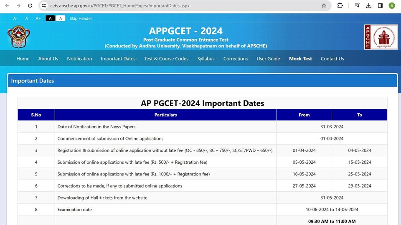Open the About Us menu item

point(48,59)
